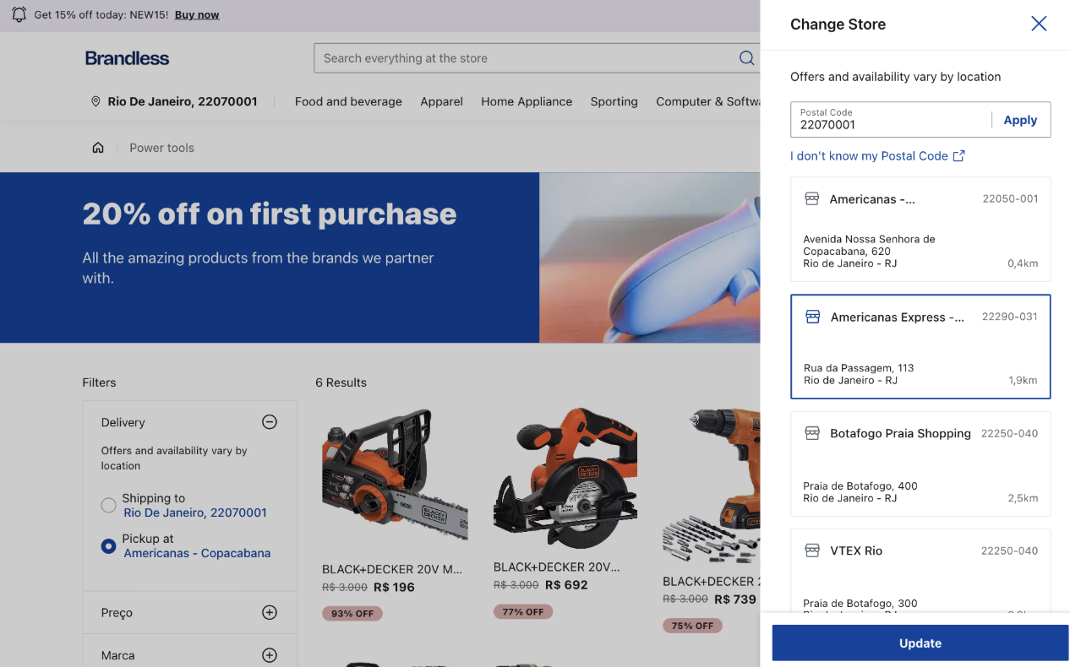The height and width of the screenshot is (667, 1070).
Task: Select the Botafogo Praia Shopping store card
Action: pos(920,464)
